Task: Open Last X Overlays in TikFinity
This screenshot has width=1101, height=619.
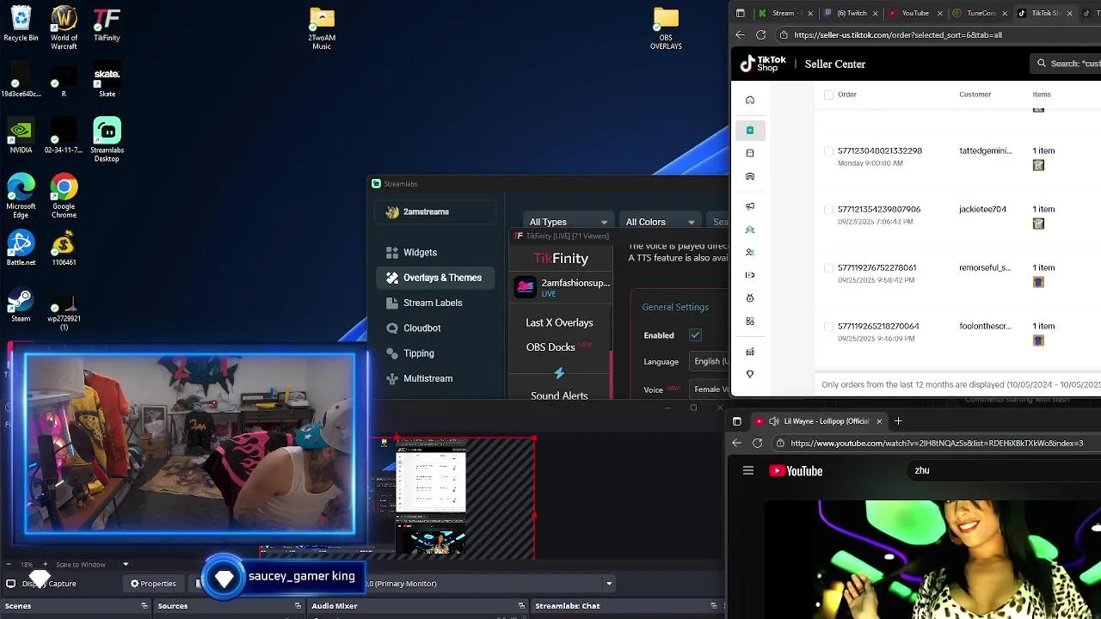Action: coord(559,322)
